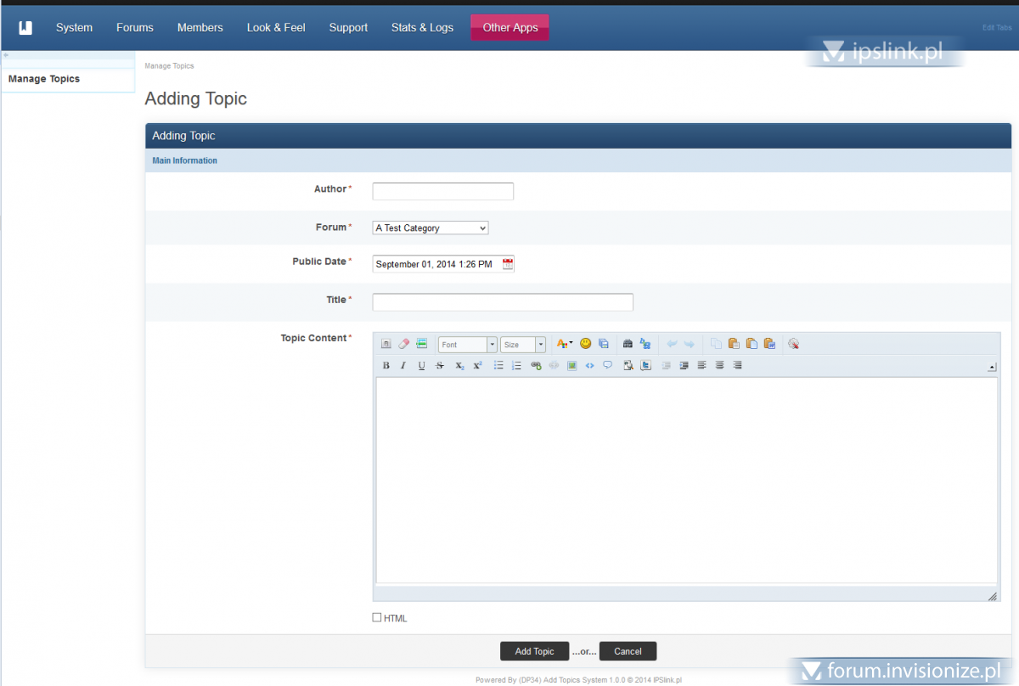The height and width of the screenshot is (686, 1019).
Task: Open the text color picker
Action: point(564,344)
